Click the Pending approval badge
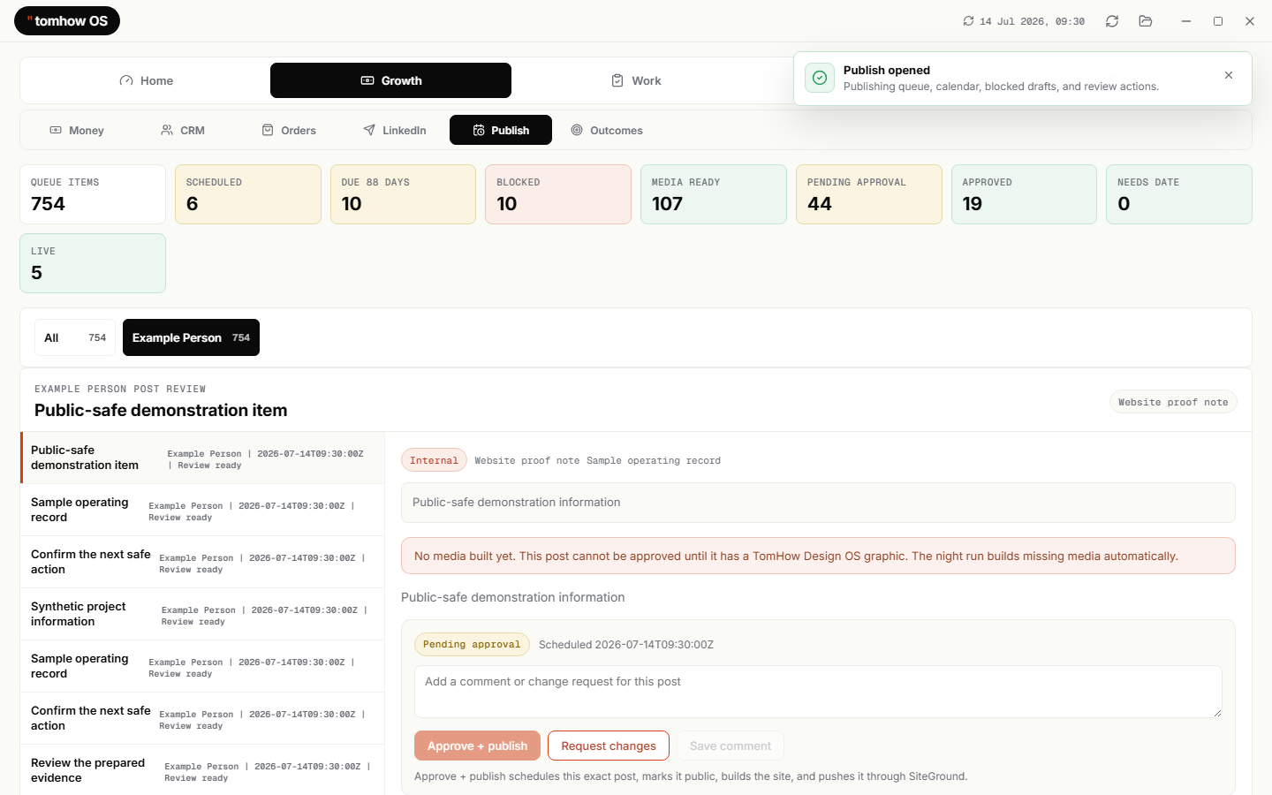The width and height of the screenshot is (1272, 795). [x=472, y=644]
